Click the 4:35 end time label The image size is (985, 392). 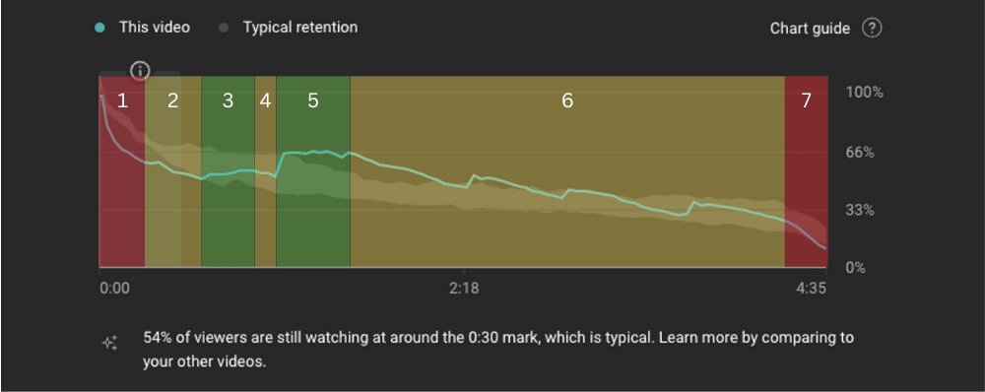813,289
